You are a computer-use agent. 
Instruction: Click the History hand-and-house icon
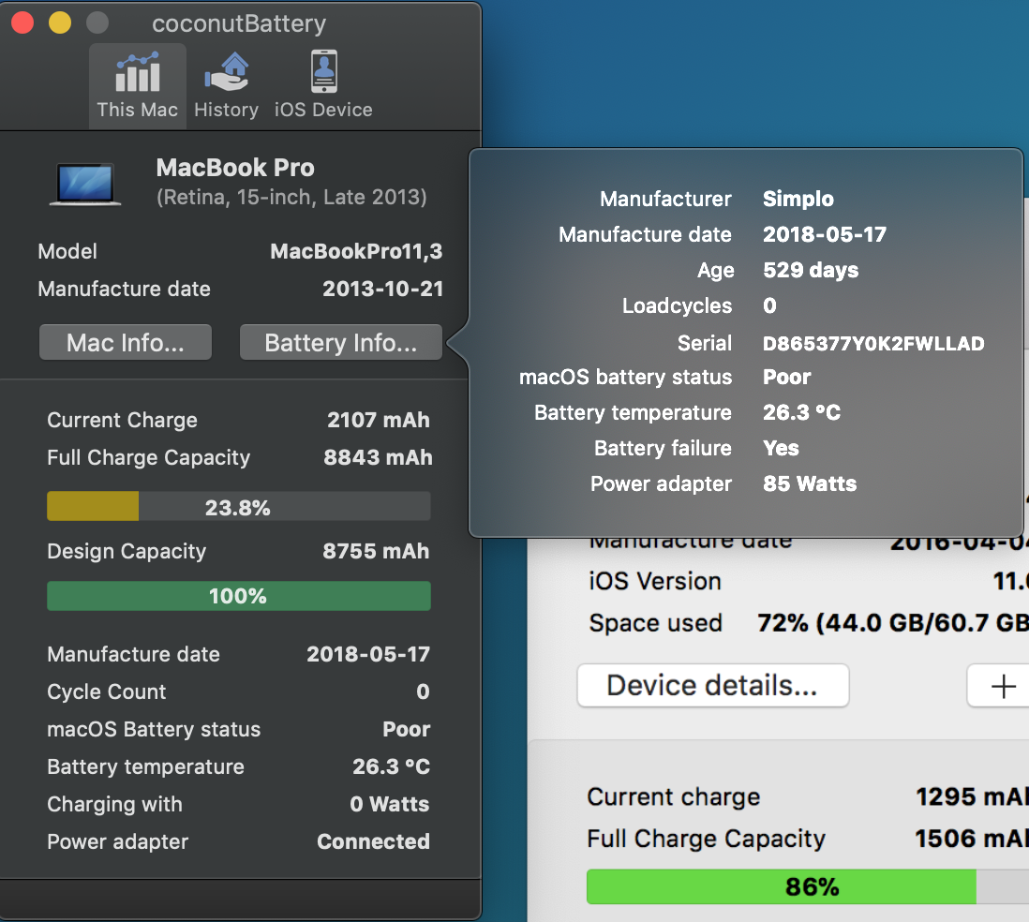coord(227,72)
